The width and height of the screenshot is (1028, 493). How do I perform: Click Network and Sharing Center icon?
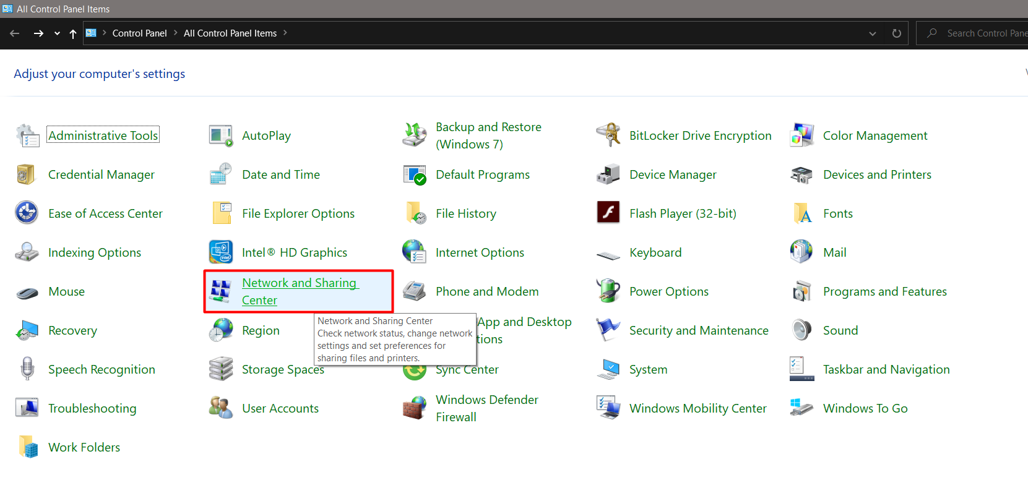coord(221,291)
